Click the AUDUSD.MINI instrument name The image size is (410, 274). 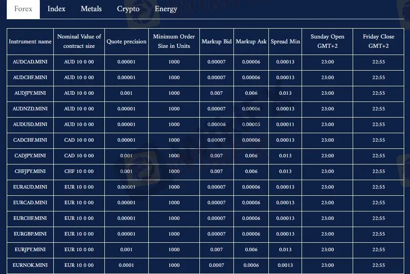[x=30, y=124]
